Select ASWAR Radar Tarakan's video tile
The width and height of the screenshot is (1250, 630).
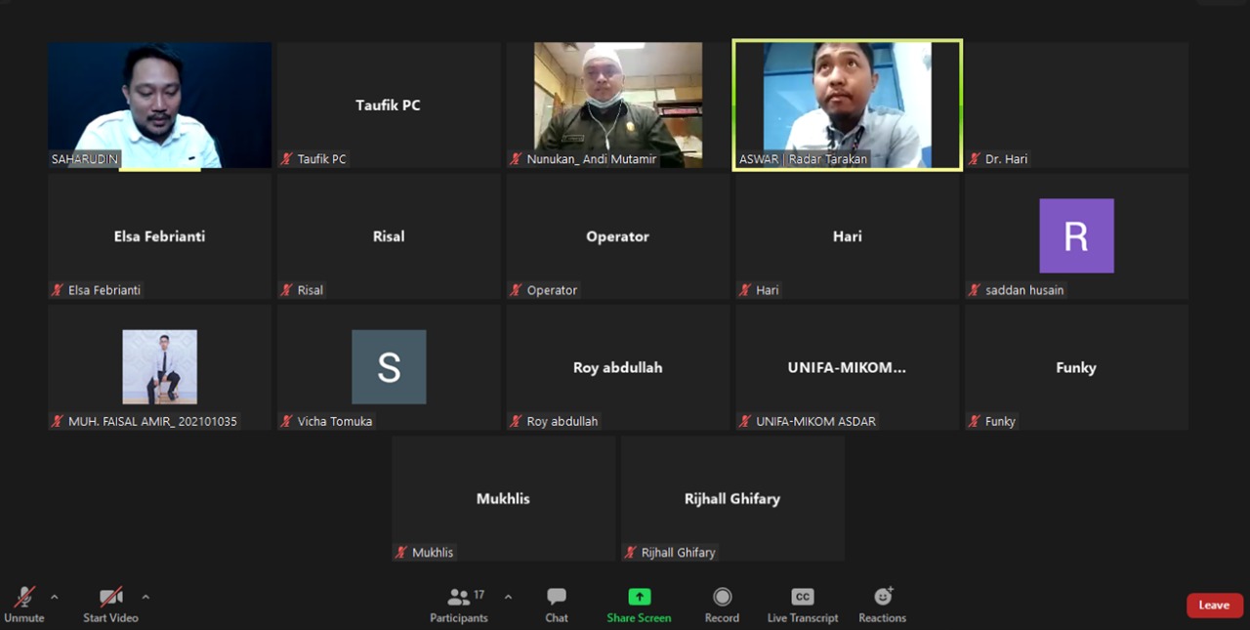pyautogui.click(x=847, y=105)
